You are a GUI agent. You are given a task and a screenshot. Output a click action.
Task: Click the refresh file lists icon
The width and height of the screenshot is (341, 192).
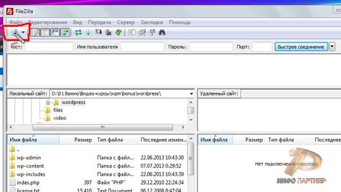[x=78, y=33]
